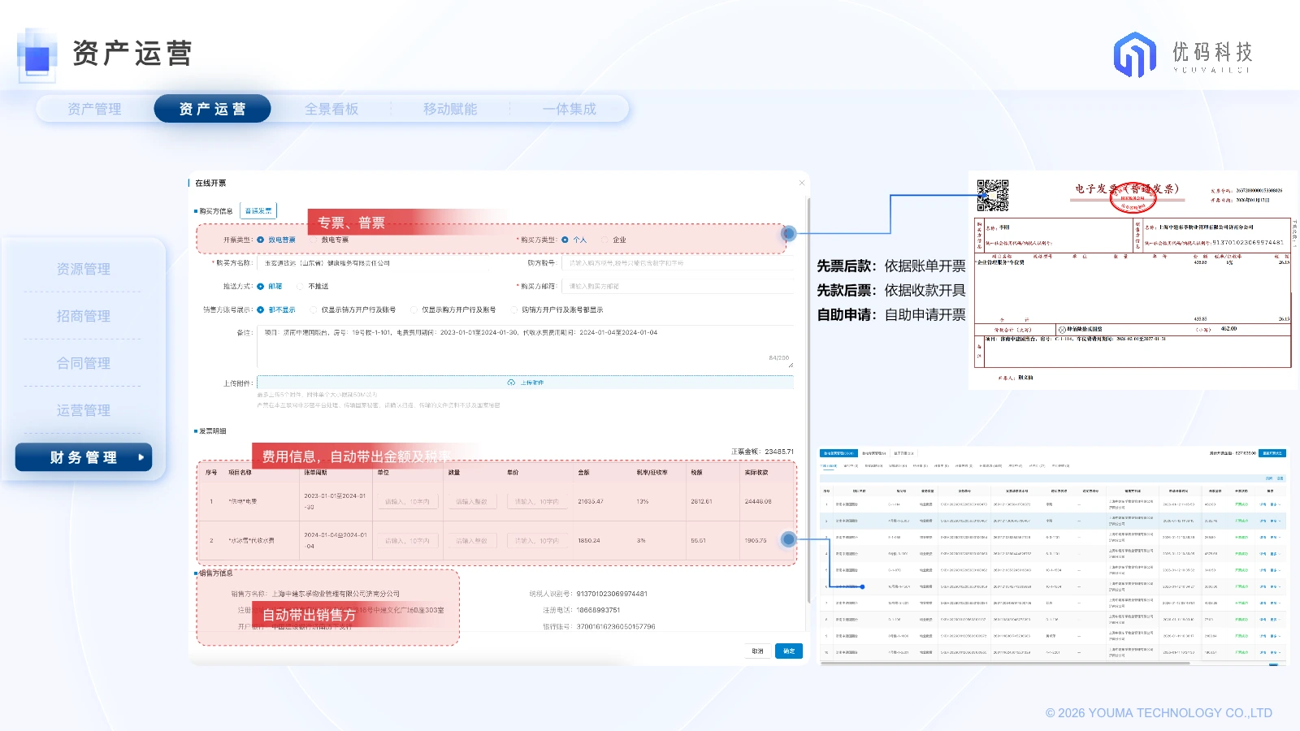
Task: Click the 优码科技 logo icon
Action: [1134, 54]
